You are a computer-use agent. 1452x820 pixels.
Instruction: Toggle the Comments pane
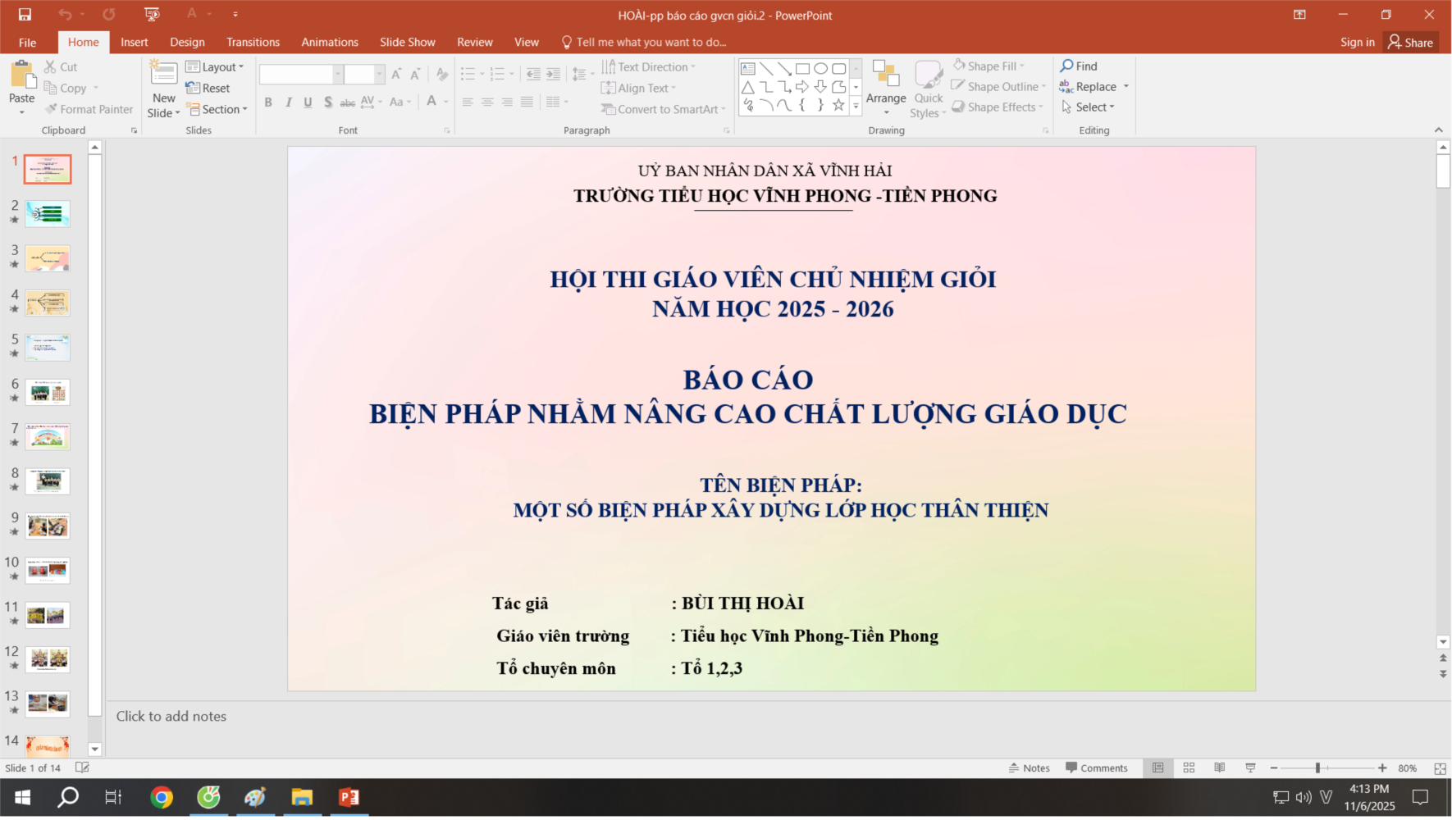point(1097,768)
